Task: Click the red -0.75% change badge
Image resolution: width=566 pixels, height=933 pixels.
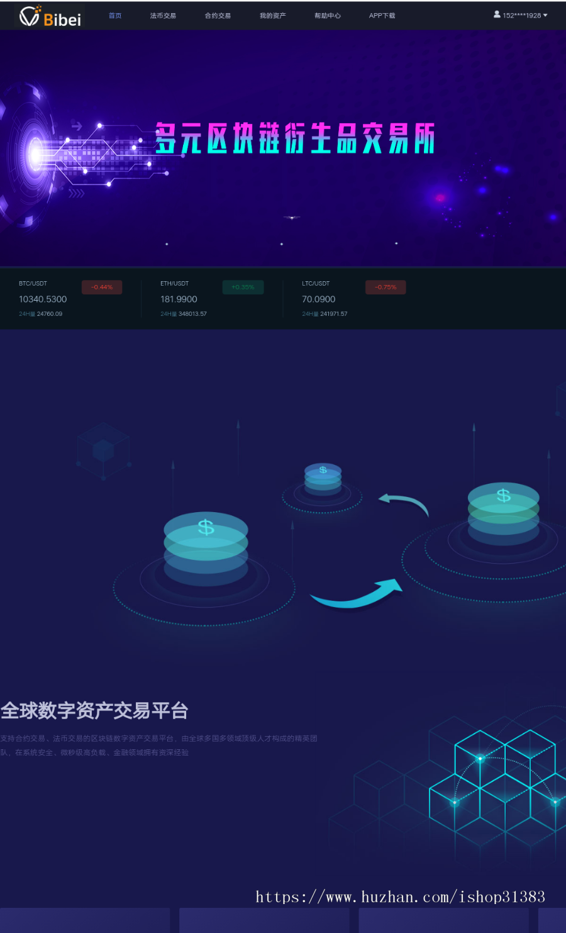Action: tap(385, 287)
